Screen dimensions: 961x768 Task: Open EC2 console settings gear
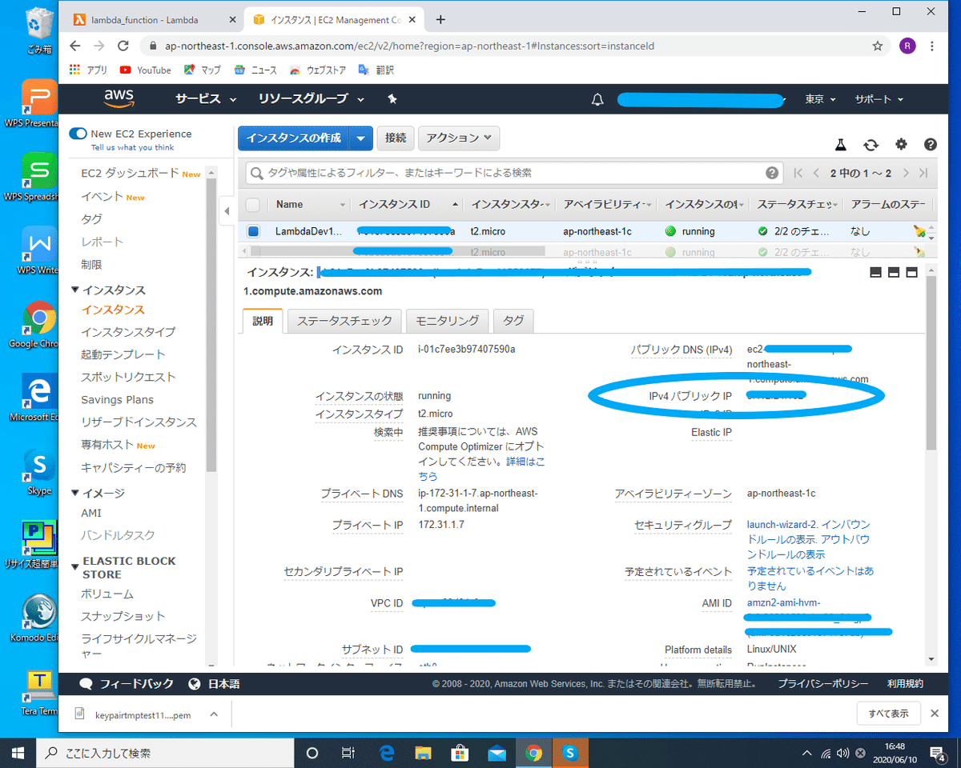click(901, 144)
